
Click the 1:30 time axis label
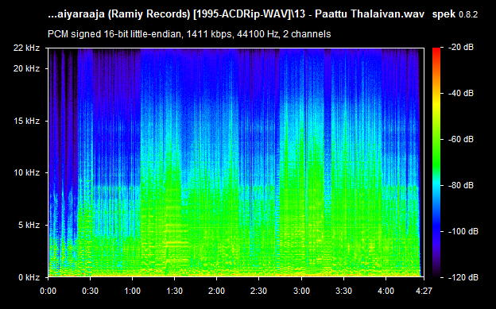[174, 291]
